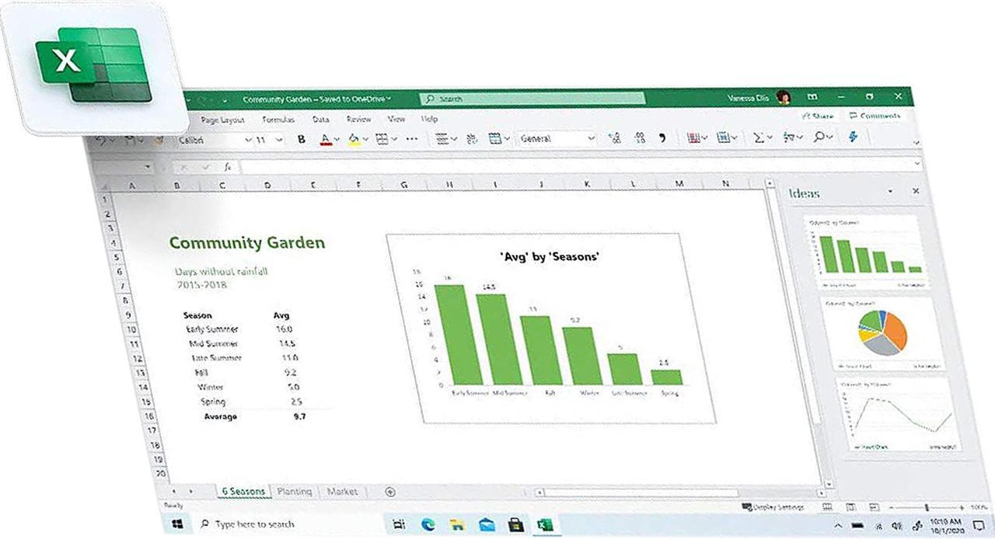Go to the View tab

click(396, 120)
